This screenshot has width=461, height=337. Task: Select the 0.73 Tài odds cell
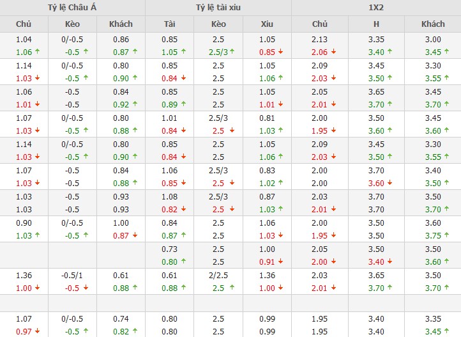point(169,249)
